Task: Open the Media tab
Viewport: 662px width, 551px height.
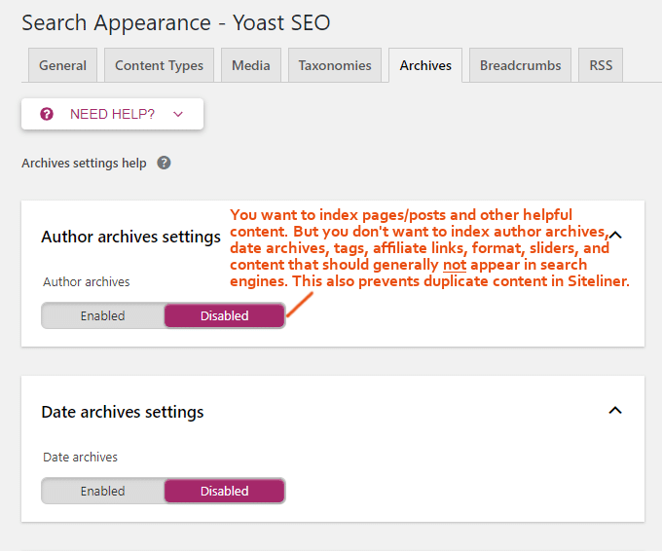Action: [x=251, y=65]
